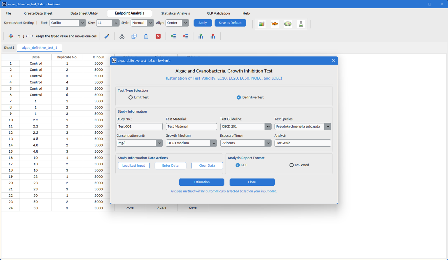The width and height of the screenshot is (448, 260).
Task: Click the Study No. input field
Action: (x=139, y=126)
